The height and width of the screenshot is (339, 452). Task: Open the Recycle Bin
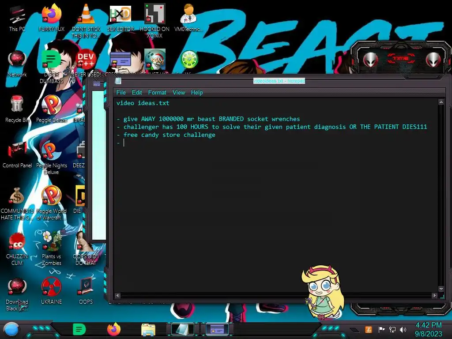tap(17, 109)
